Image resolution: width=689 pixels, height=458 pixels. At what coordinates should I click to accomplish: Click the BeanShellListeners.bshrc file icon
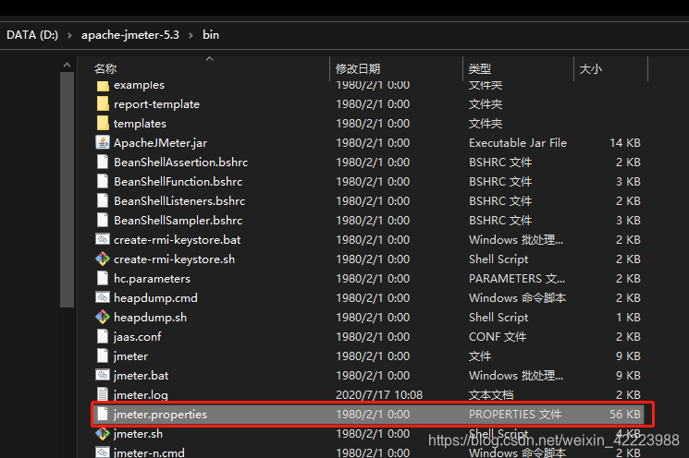point(103,200)
